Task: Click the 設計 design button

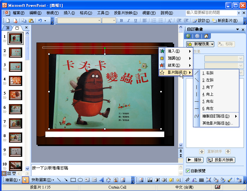Action: [x=201, y=21]
